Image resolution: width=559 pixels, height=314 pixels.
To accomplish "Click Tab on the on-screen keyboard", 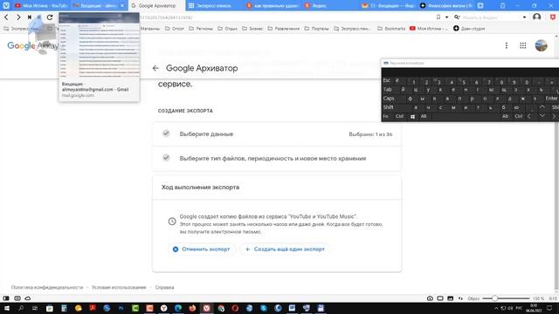I will point(388,90).
